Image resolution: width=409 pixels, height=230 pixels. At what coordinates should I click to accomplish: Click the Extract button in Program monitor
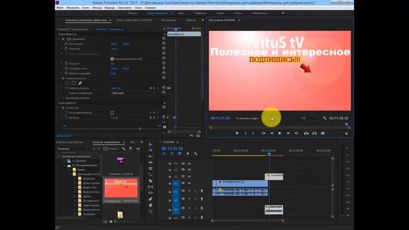pyautogui.click(x=314, y=134)
